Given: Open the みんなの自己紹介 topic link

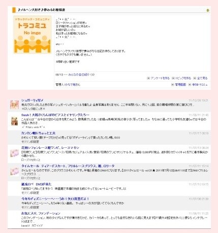Looking at the screenshot, I should (81, 74).
